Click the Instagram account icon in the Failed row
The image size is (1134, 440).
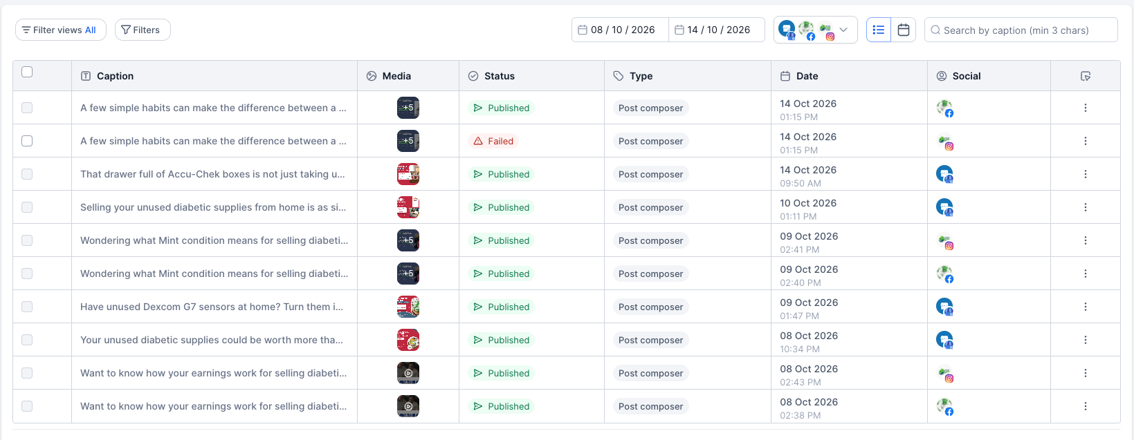(x=945, y=142)
